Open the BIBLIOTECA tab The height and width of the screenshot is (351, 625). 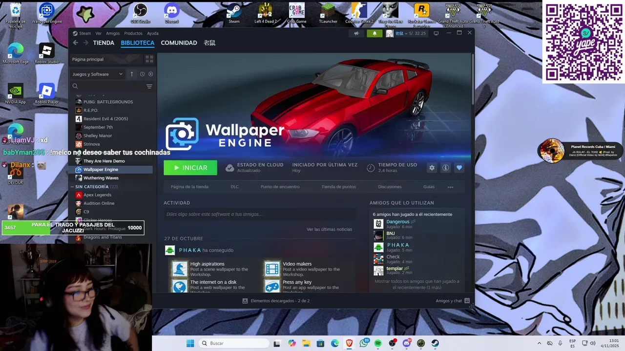[x=138, y=43]
